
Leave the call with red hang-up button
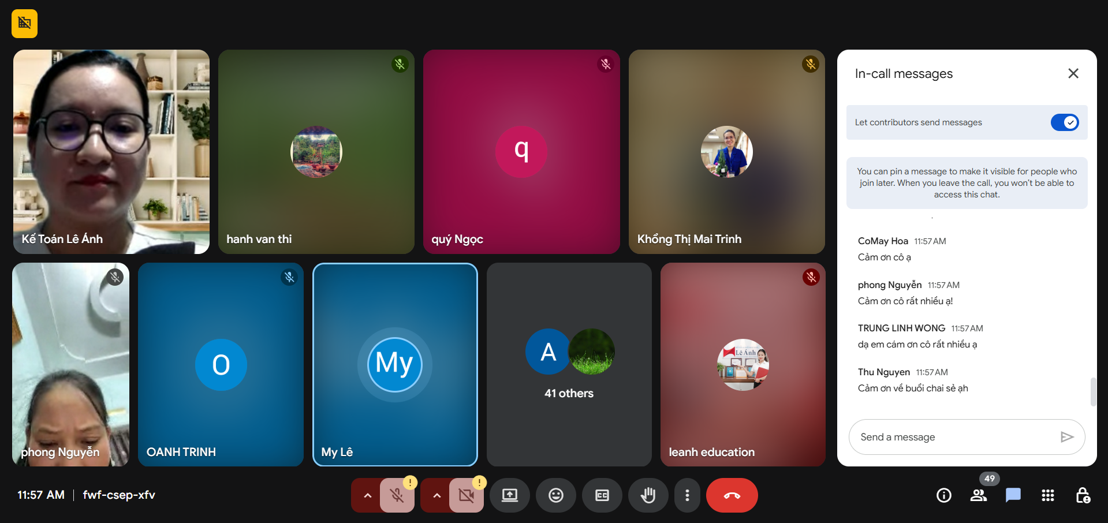click(x=732, y=495)
